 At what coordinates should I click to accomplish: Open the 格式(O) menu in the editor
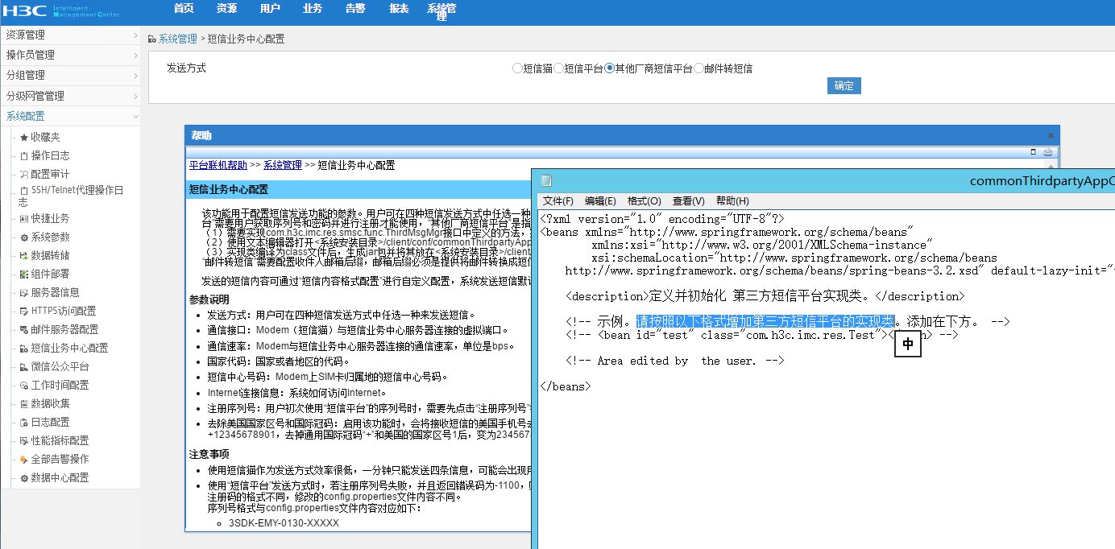tap(644, 201)
